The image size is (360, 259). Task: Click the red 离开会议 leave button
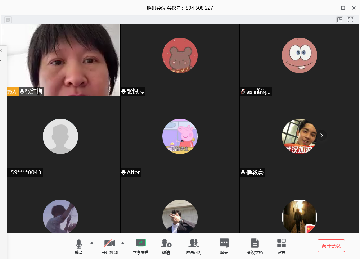point(331,246)
